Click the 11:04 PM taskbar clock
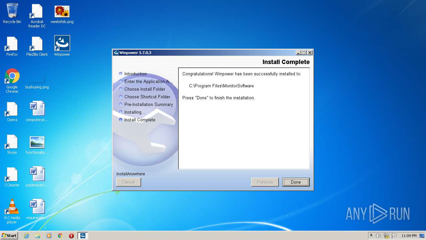The image size is (426, 240). point(409,236)
